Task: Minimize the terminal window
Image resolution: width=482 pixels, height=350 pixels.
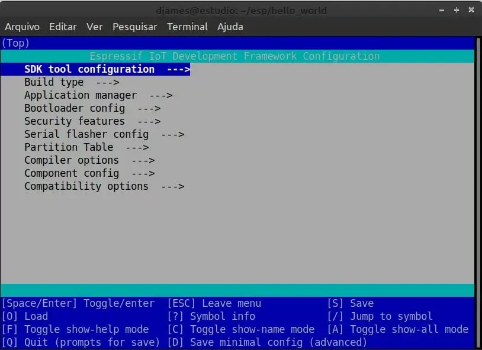Action: click(442, 11)
